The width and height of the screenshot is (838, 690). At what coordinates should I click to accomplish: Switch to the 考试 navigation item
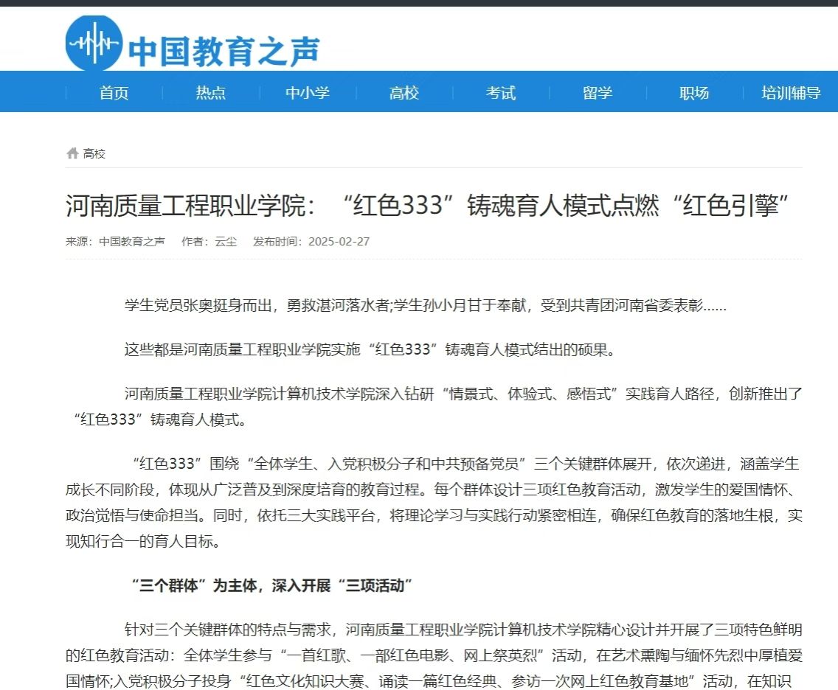[x=501, y=93]
